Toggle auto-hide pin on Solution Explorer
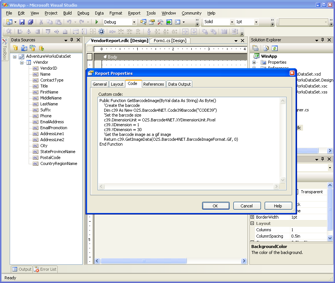Image resolution: width=335 pixels, height=283 pixels. coord(322,40)
